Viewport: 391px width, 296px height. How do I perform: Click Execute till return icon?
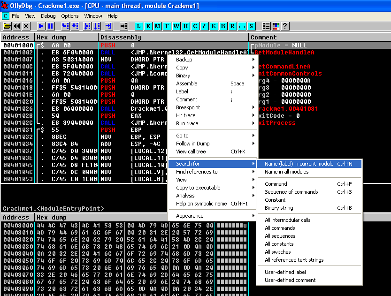[109, 26]
